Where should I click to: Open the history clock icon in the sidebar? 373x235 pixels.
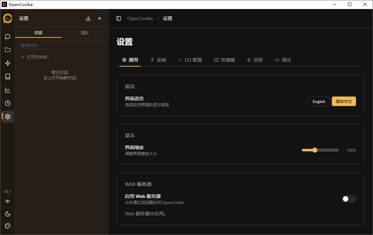(x=7, y=103)
